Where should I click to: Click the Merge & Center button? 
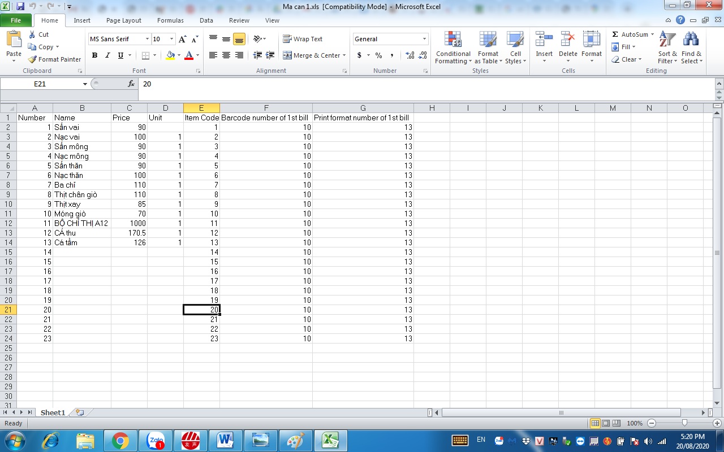[x=311, y=55]
